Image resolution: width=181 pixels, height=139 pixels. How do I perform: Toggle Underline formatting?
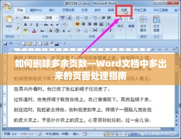(37, 25)
